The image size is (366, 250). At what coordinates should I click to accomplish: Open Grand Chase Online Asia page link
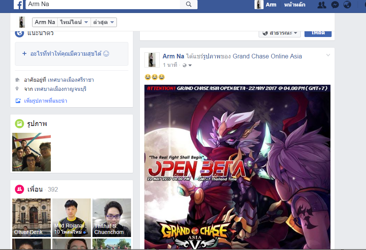pyautogui.click(x=267, y=56)
